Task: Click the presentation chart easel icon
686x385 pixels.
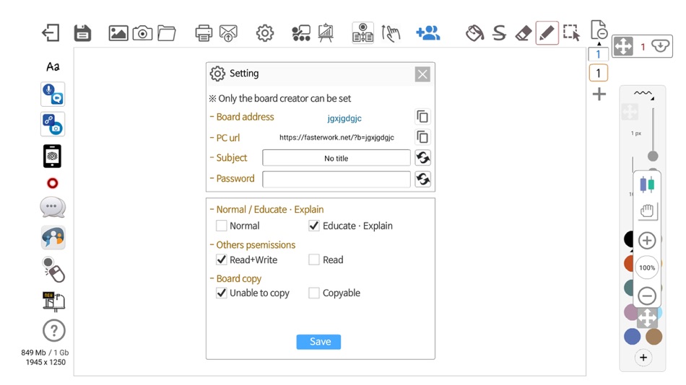Action: pyautogui.click(x=326, y=32)
